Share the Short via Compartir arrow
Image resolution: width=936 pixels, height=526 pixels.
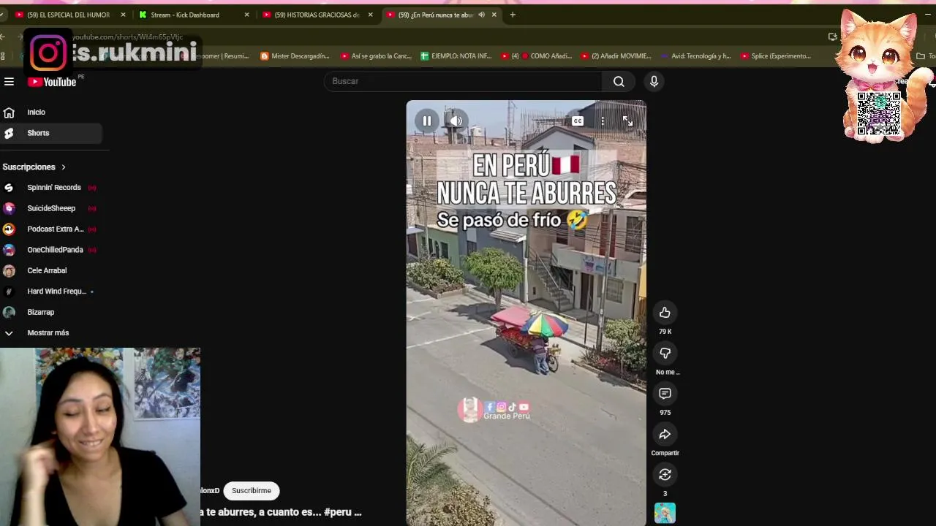tap(665, 434)
